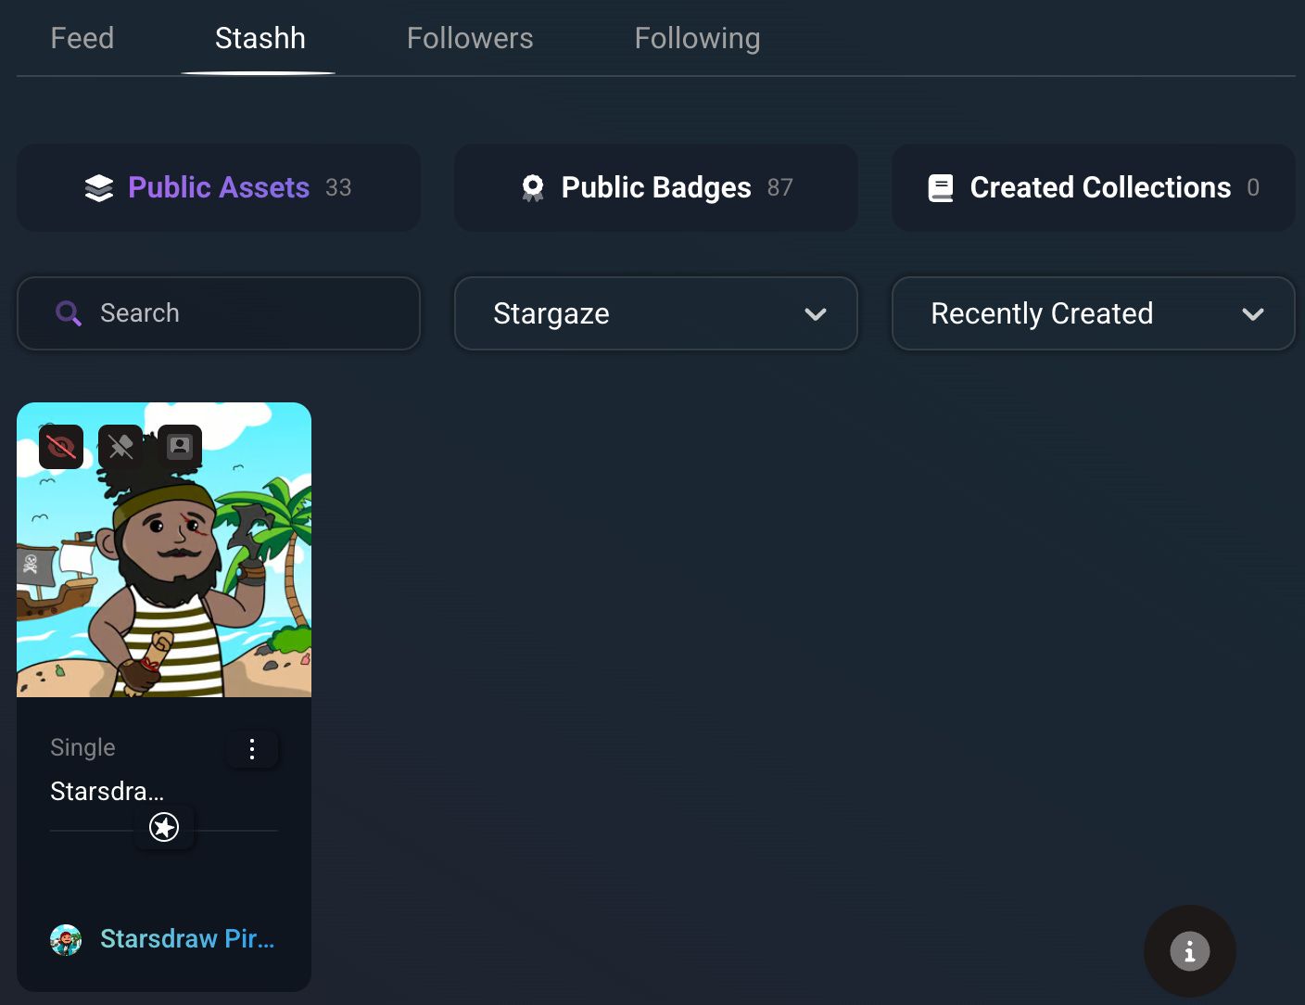Open the three-dot menu on the Starsdraw card

coord(252,749)
